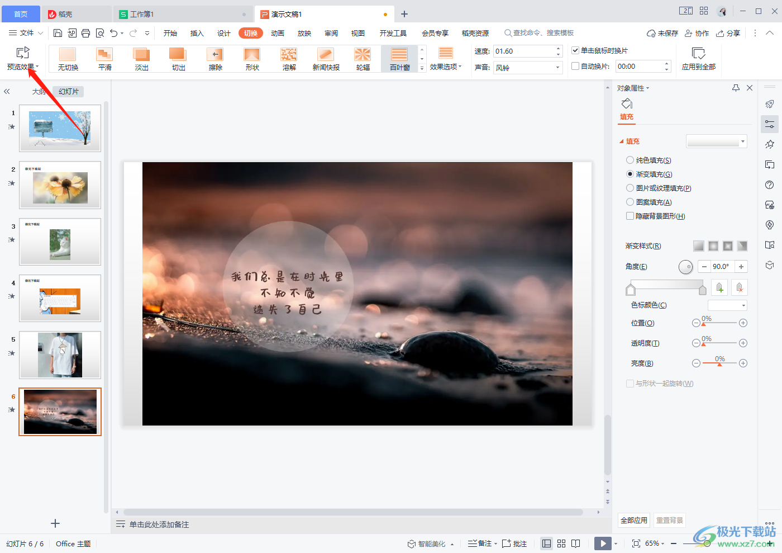Select 图案填充 radio option

pyautogui.click(x=630, y=202)
